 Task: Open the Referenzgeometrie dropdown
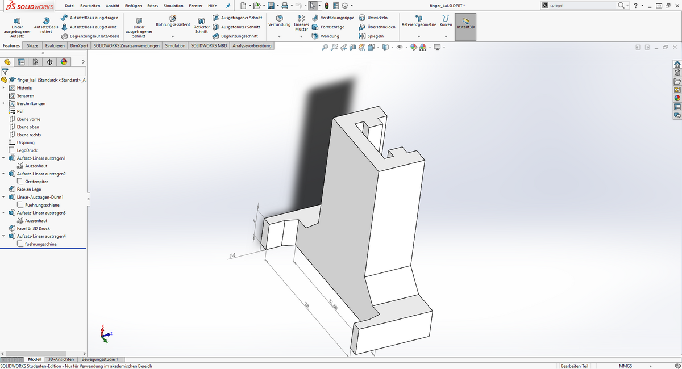[419, 37]
